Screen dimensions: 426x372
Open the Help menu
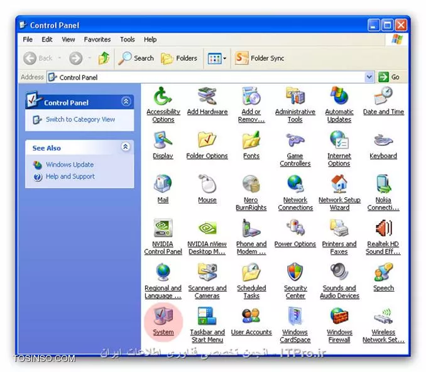point(150,40)
